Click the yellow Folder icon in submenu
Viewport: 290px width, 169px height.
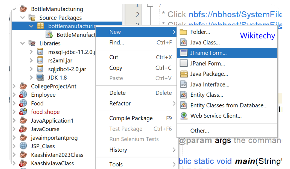point(184,32)
